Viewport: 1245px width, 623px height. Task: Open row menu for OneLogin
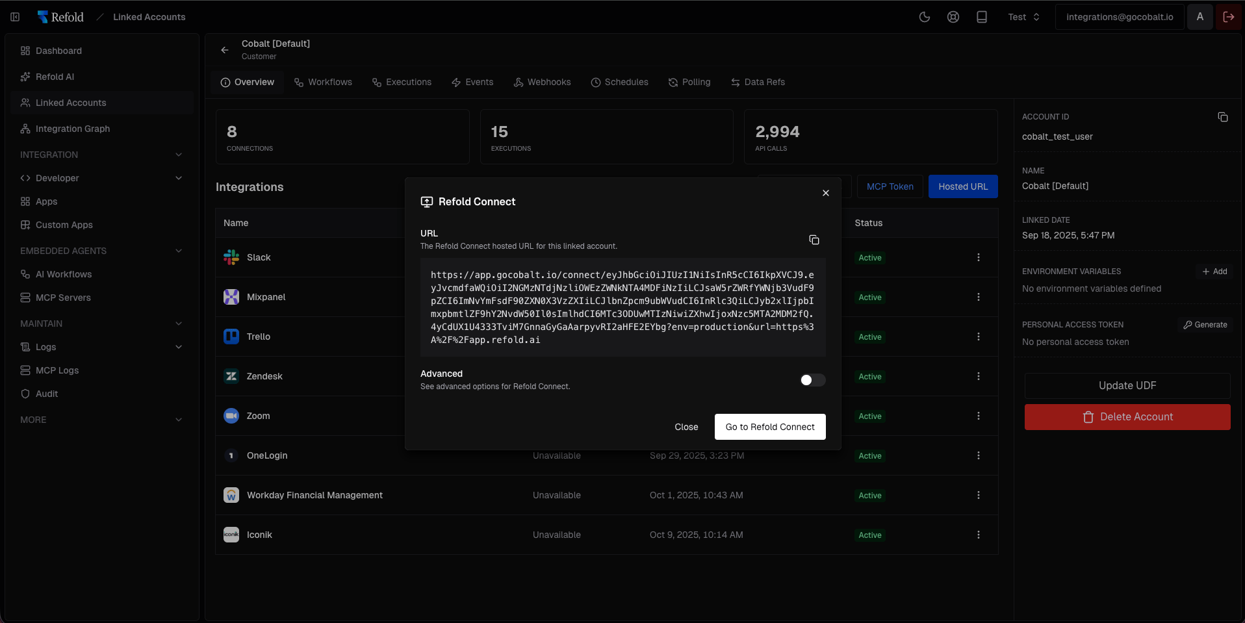point(979,455)
